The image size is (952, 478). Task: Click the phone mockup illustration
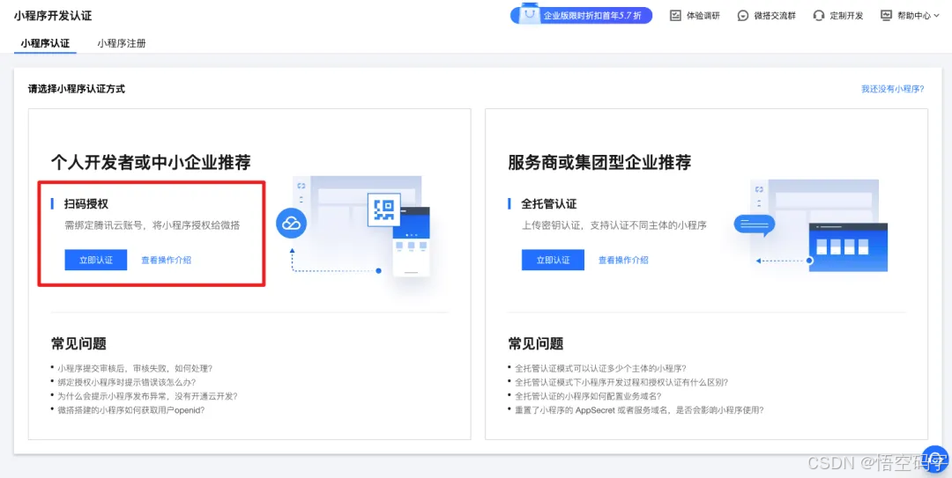coord(411,242)
